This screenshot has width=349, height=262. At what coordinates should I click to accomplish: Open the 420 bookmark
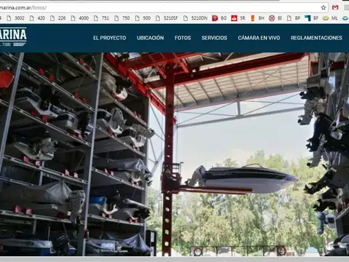(x=37, y=18)
